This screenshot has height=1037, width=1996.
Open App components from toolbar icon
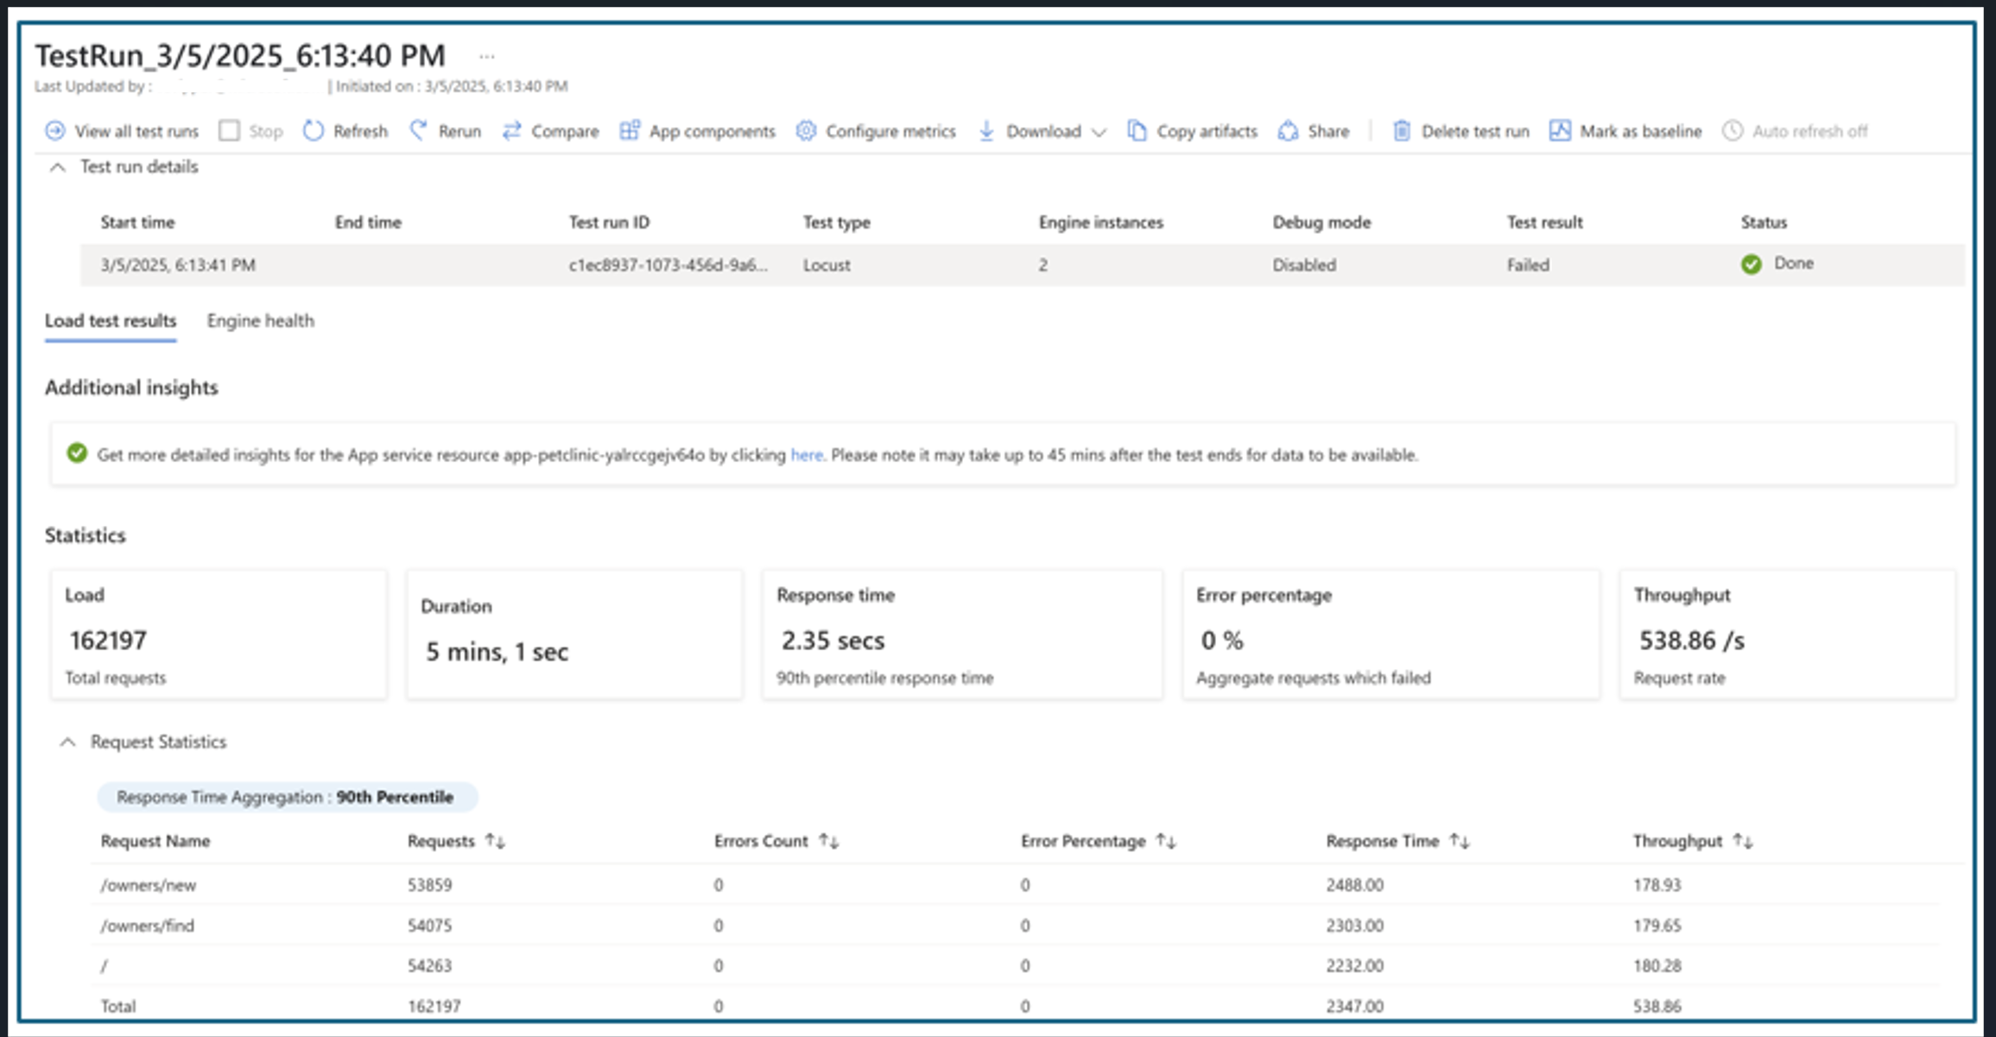(x=630, y=131)
